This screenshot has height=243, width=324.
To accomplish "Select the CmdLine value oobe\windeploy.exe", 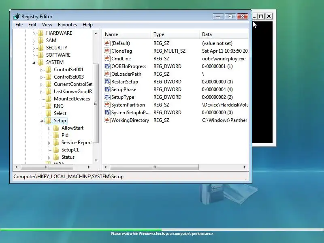I will tap(224, 59).
